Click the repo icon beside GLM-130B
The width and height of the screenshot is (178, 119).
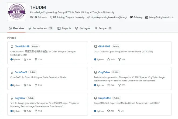pyautogui.click(x=95, y=47)
